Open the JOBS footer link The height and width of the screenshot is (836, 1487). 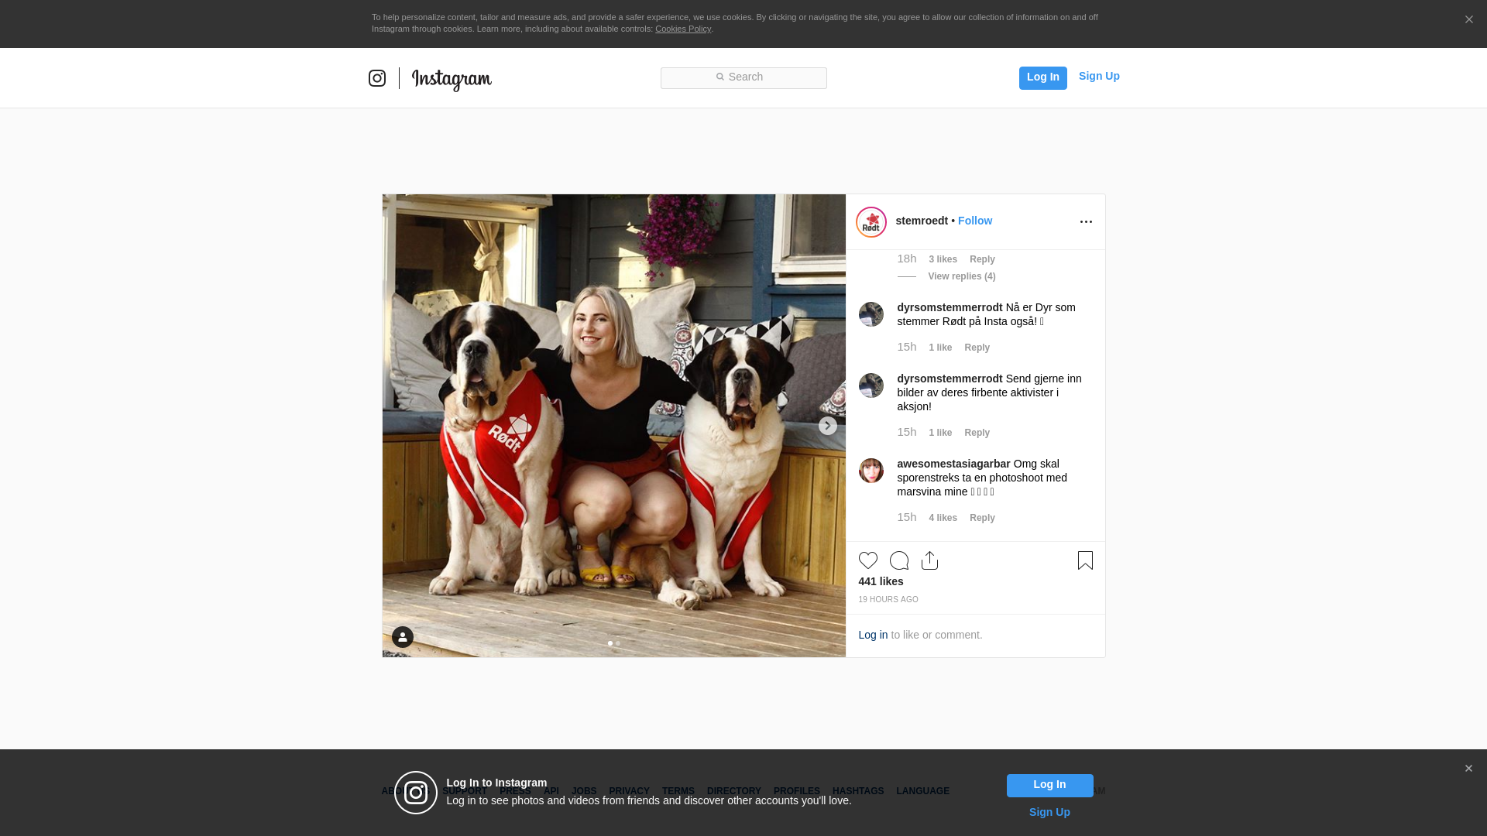pos(584,791)
